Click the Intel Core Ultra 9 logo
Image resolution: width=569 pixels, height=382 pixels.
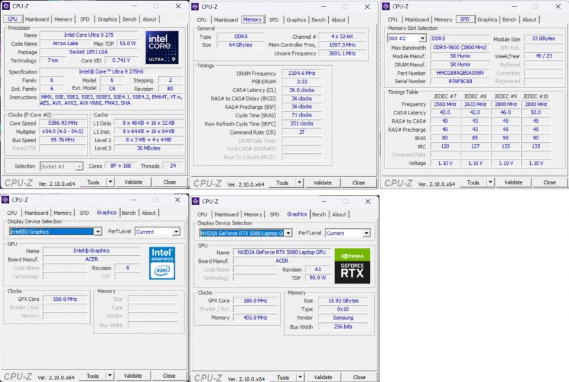[x=162, y=47]
